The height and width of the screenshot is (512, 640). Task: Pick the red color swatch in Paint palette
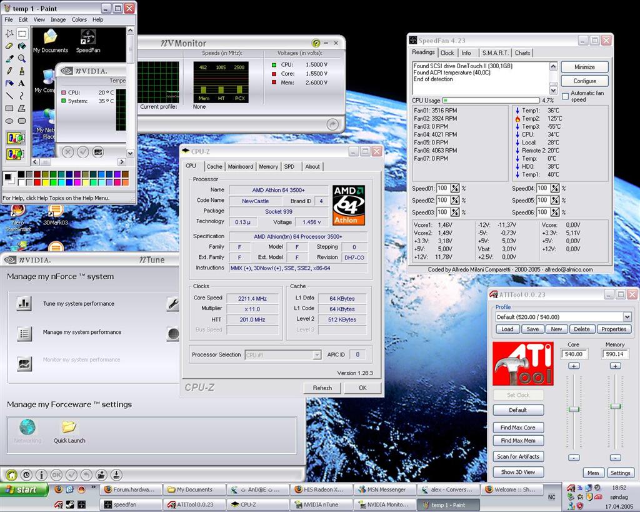pyautogui.click(x=37, y=182)
